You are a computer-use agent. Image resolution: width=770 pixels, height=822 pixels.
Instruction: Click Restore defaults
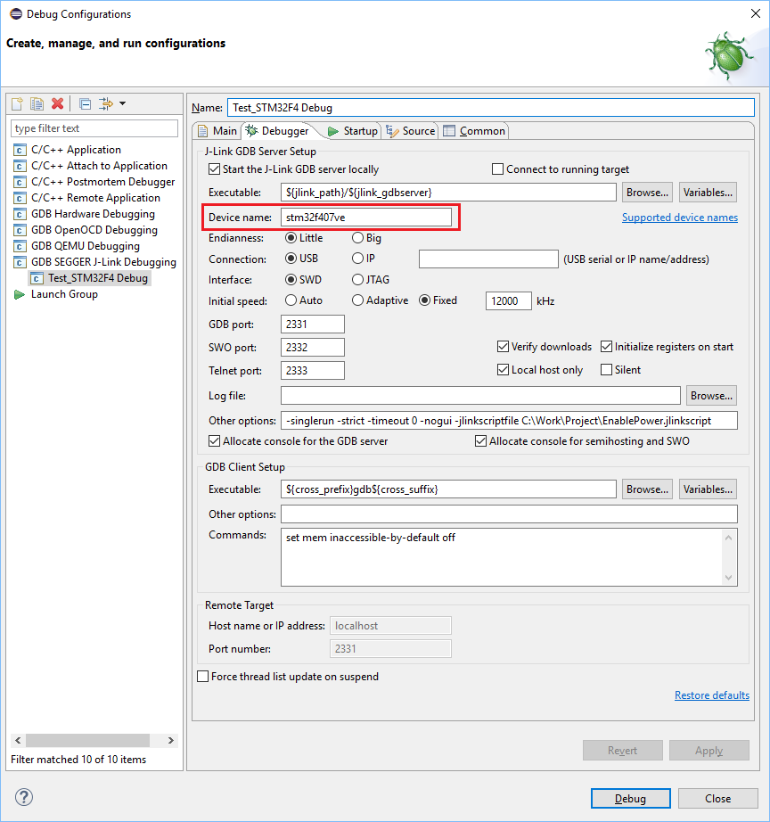(711, 695)
